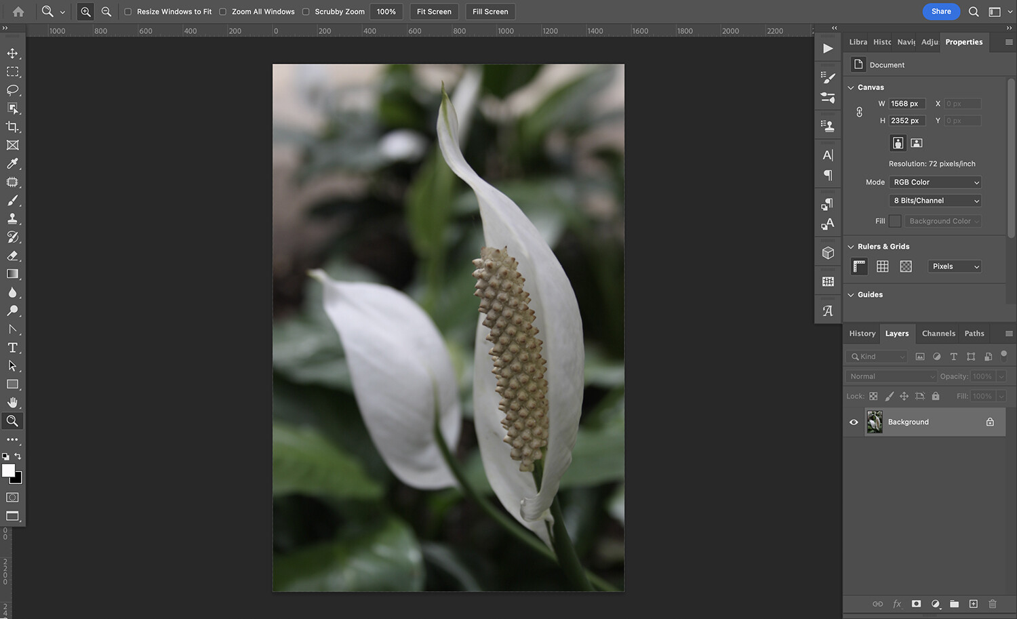Pick the Type tool

12,347
